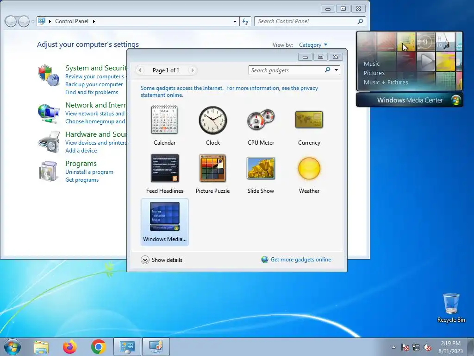The image size is (474, 356).
Task: Select the Clock gadget icon
Action: [x=213, y=120]
